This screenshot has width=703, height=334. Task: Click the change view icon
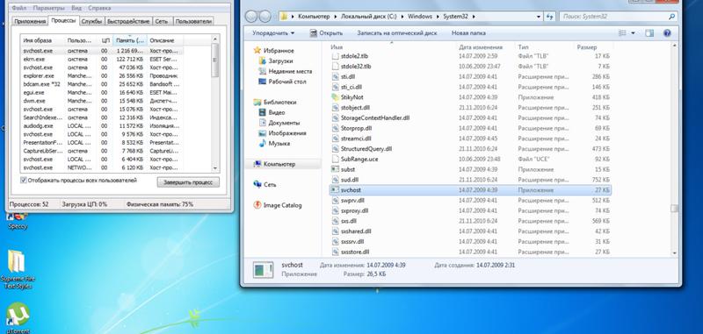pyautogui.click(x=622, y=33)
